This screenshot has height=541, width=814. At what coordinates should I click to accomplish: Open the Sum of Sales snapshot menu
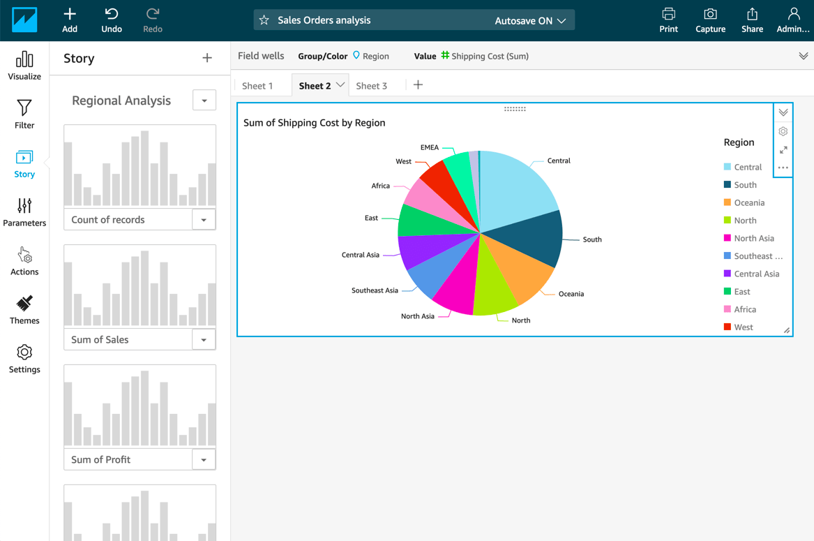tap(204, 339)
